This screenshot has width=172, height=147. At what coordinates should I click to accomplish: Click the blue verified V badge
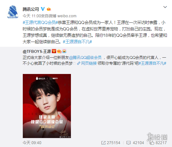(x=43, y=9)
